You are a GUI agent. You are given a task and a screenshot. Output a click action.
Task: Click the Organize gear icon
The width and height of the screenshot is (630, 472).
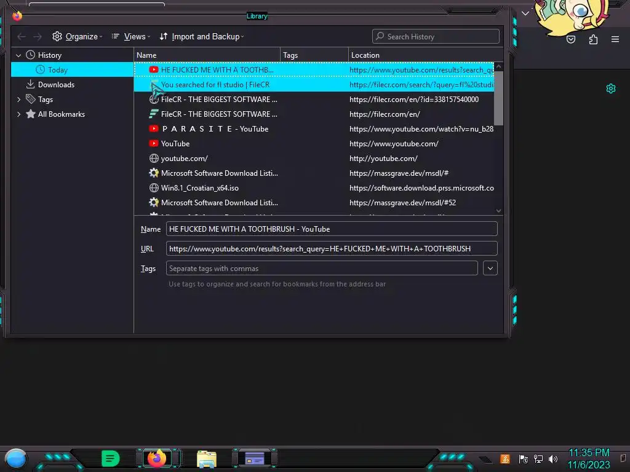pos(57,36)
